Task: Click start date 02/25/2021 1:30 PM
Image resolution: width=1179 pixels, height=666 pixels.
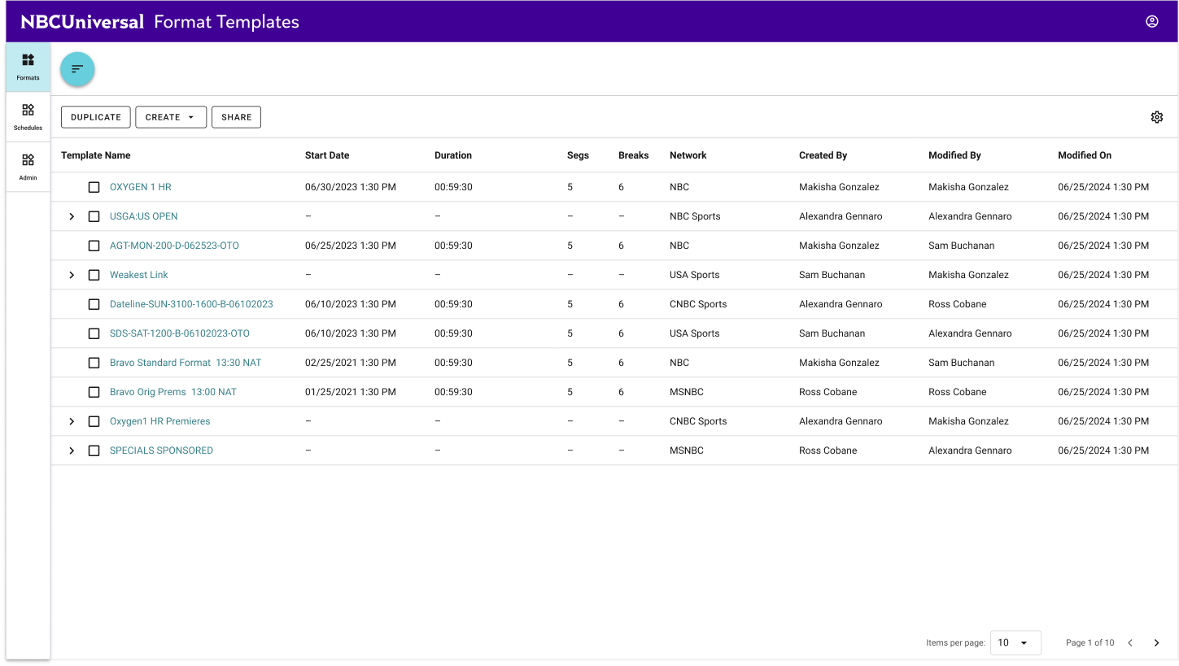Action: (351, 363)
